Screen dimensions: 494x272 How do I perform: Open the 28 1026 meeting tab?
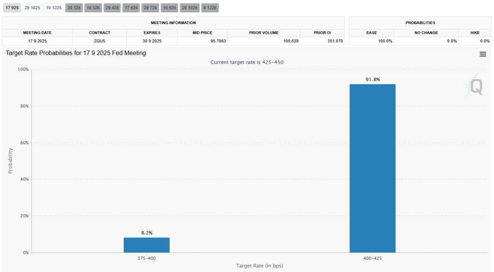(190, 8)
